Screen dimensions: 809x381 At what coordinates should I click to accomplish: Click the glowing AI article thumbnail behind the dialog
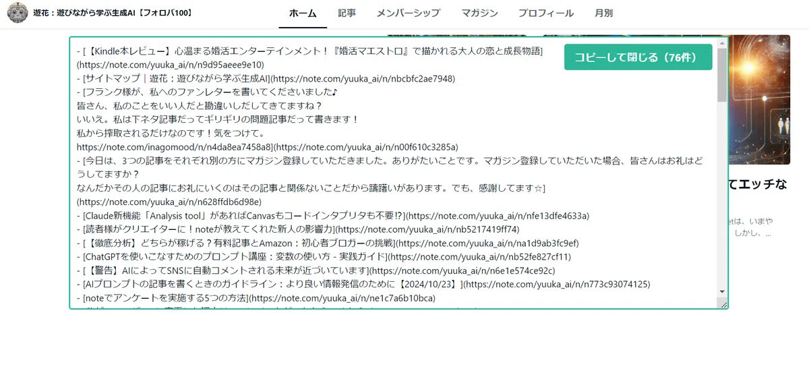point(759,100)
